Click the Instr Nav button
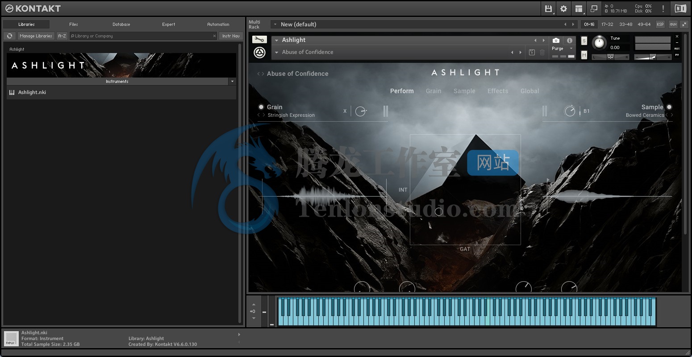Viewport: 692px width, 357px height. pos(231,36)
